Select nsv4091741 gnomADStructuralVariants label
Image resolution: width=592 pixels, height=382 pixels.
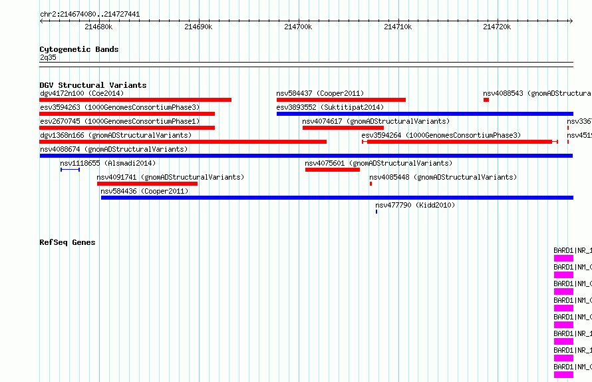tap(170, 177)
